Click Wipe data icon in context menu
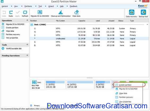 pyautogui.click(x=117, y=93)
